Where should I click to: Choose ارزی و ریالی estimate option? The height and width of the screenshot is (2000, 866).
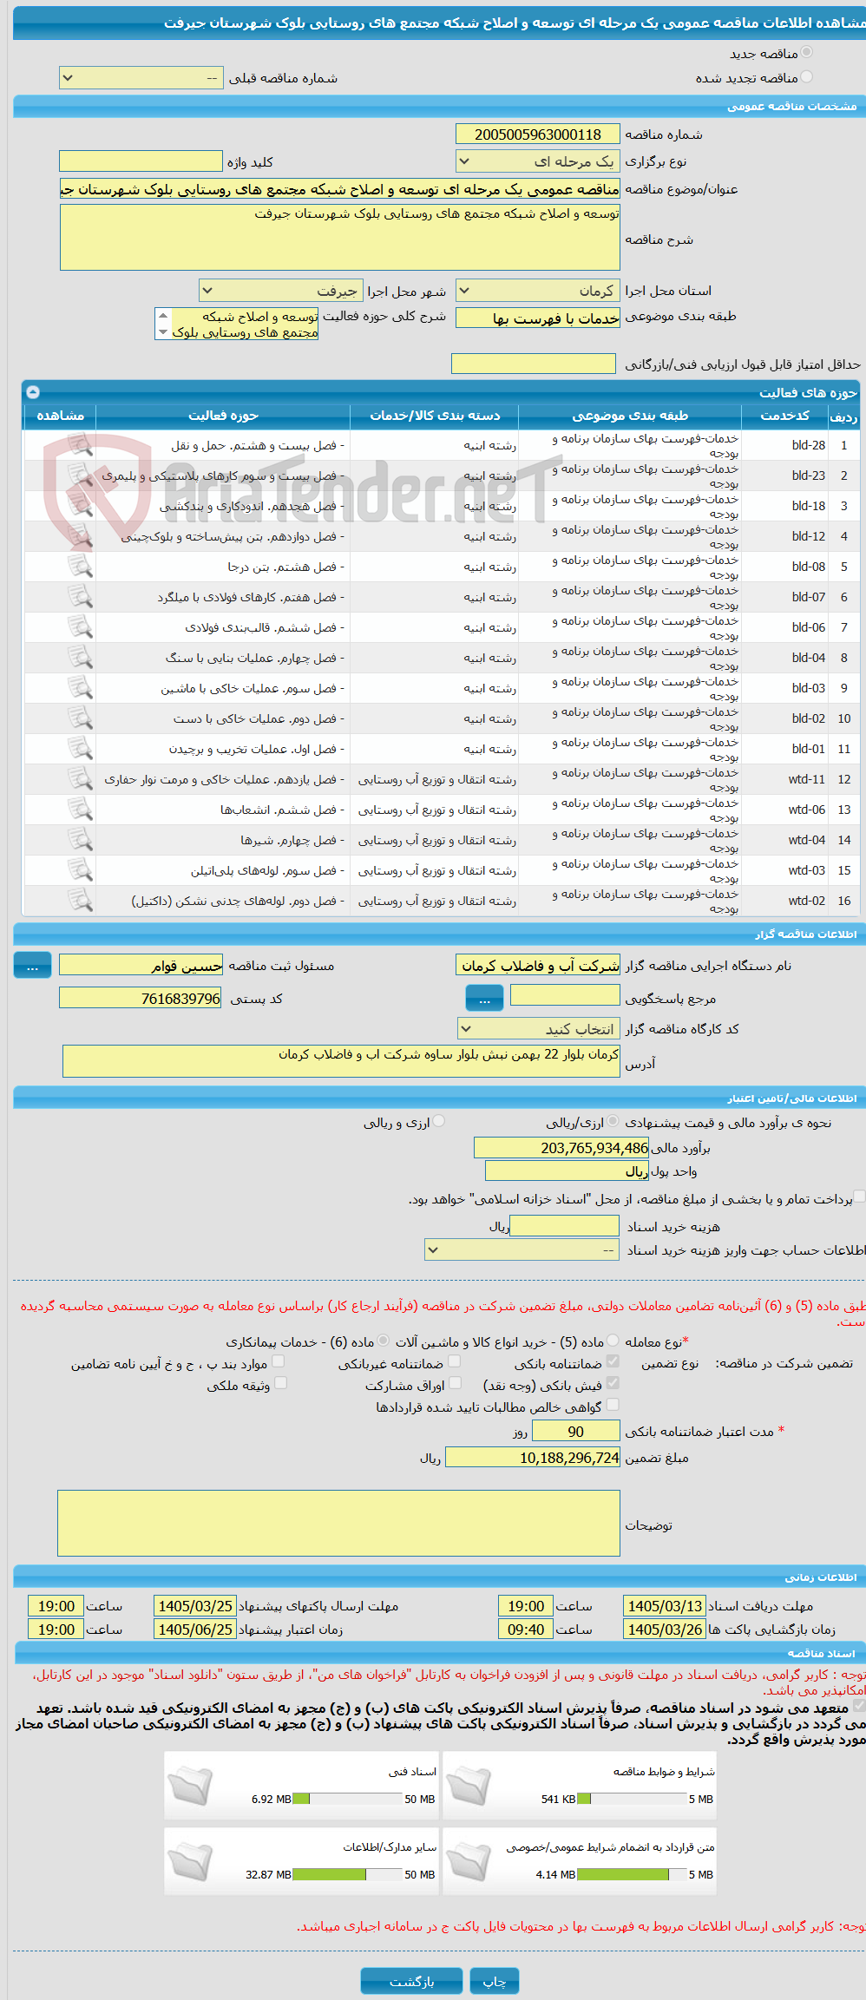(439, 1122)
